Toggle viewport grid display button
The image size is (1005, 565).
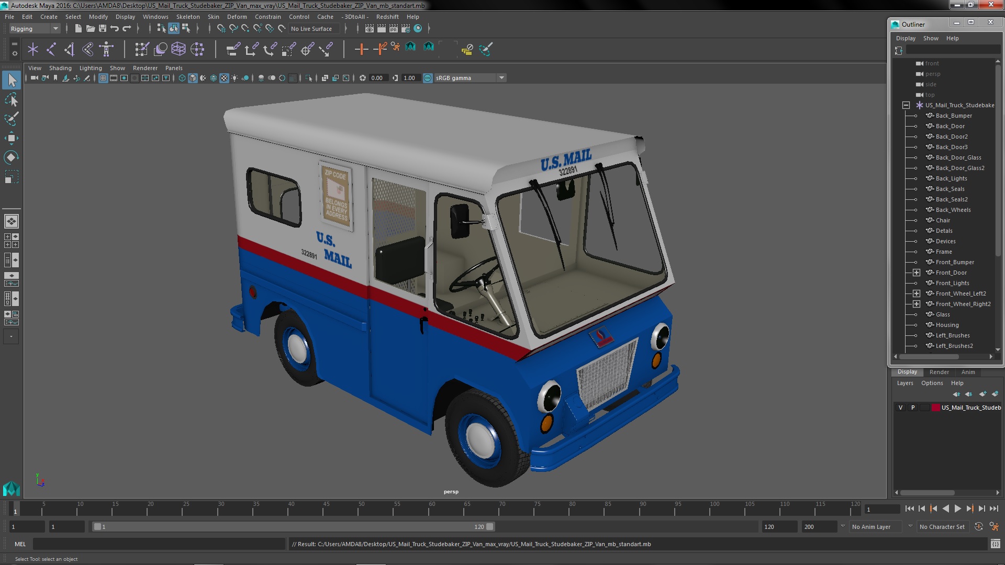tap(103, 78)
